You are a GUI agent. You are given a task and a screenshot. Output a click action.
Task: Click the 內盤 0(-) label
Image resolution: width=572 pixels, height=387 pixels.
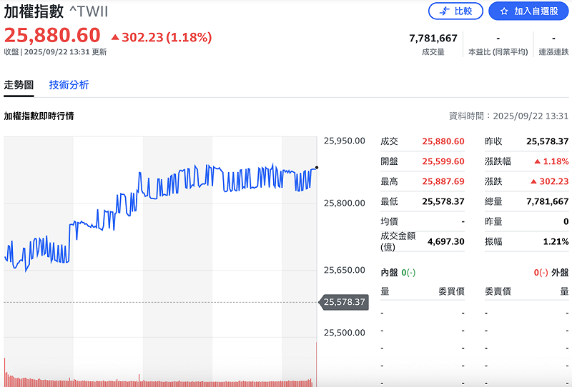[398, 273]
